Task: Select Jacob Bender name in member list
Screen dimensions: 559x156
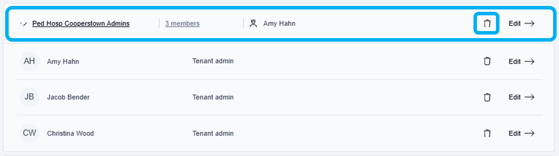Action: click(x=68, y=97)
